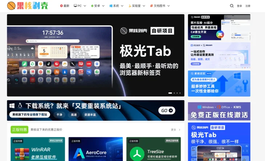Open the AeroCore product card
This screenshot has height=161, width=265.
coord(96,149)
